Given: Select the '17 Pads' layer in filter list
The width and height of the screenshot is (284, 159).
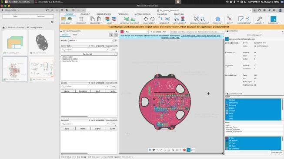Looking at the screenshot, I should (x=232, y=143).
